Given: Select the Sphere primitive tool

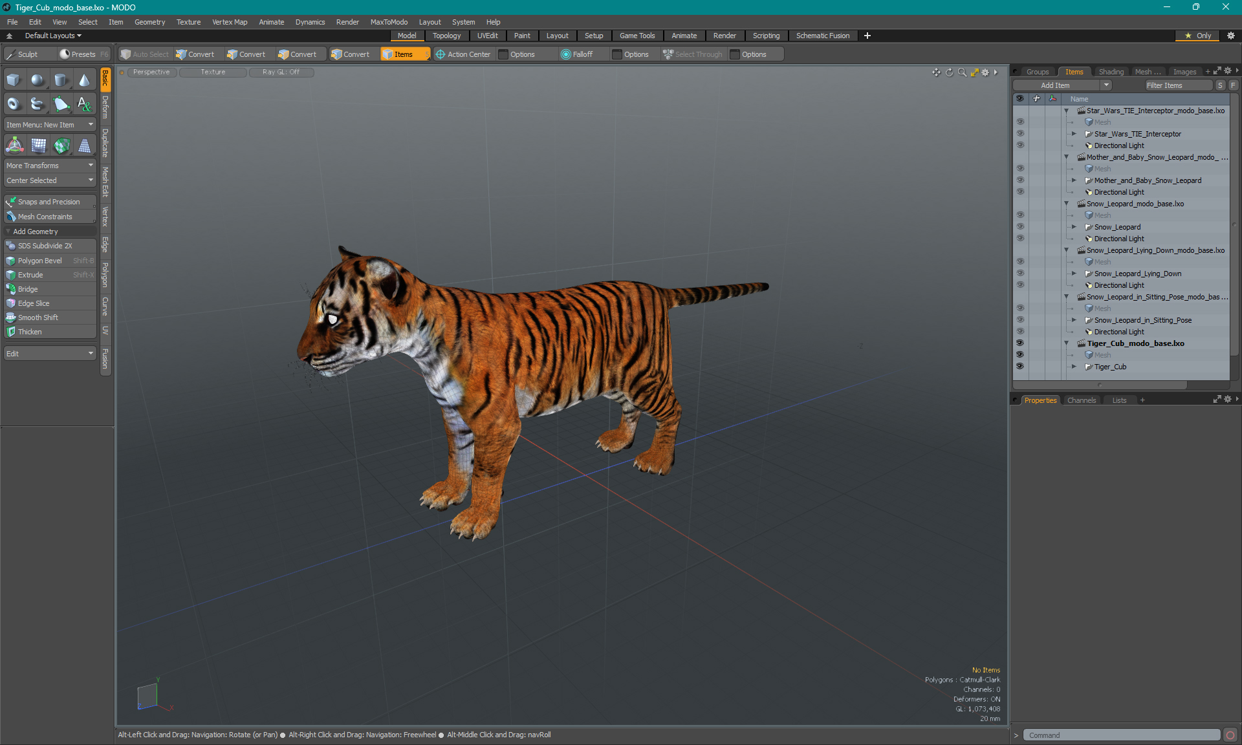Looking at the screenshot, I should (x=38, y=80).
